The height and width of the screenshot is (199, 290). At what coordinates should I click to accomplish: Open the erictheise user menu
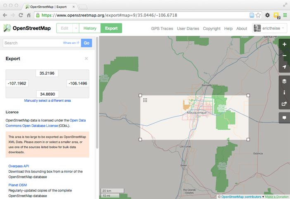[x=269, y=28]
